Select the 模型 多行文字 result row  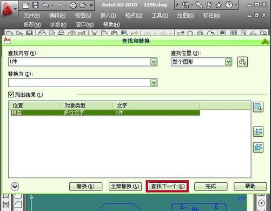pyautogui.click(x=105, y=113)
